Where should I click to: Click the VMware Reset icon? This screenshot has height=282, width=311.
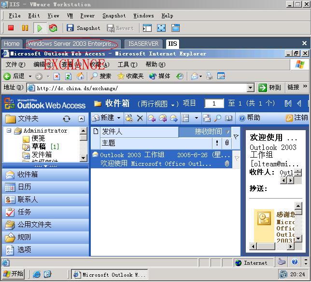coord(53,28)
